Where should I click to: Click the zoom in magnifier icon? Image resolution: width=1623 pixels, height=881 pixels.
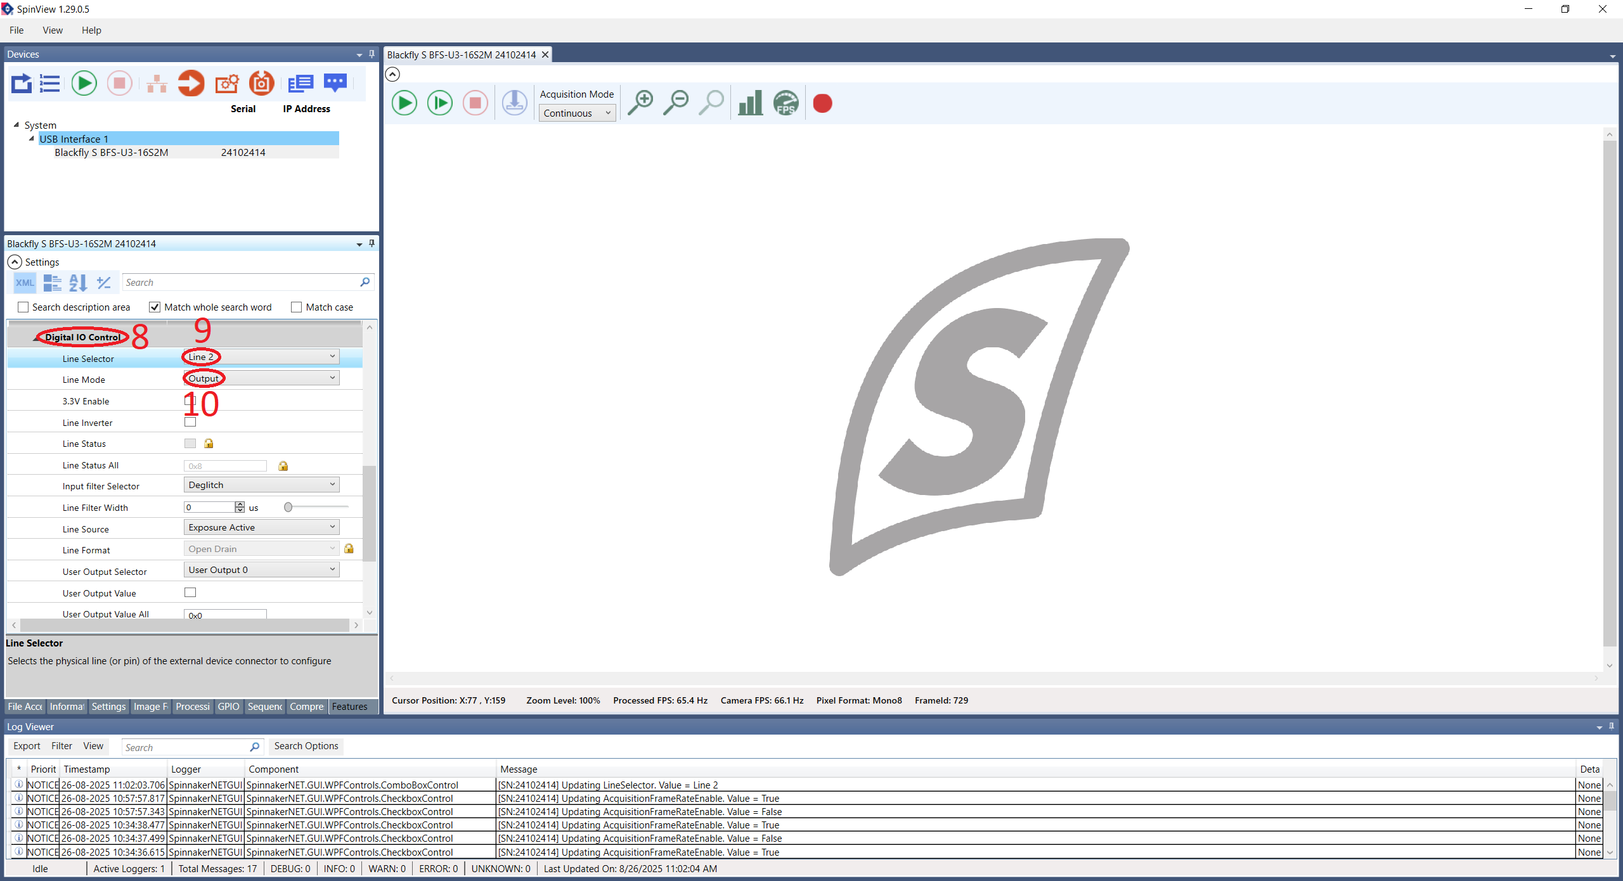tap(640, 103)
